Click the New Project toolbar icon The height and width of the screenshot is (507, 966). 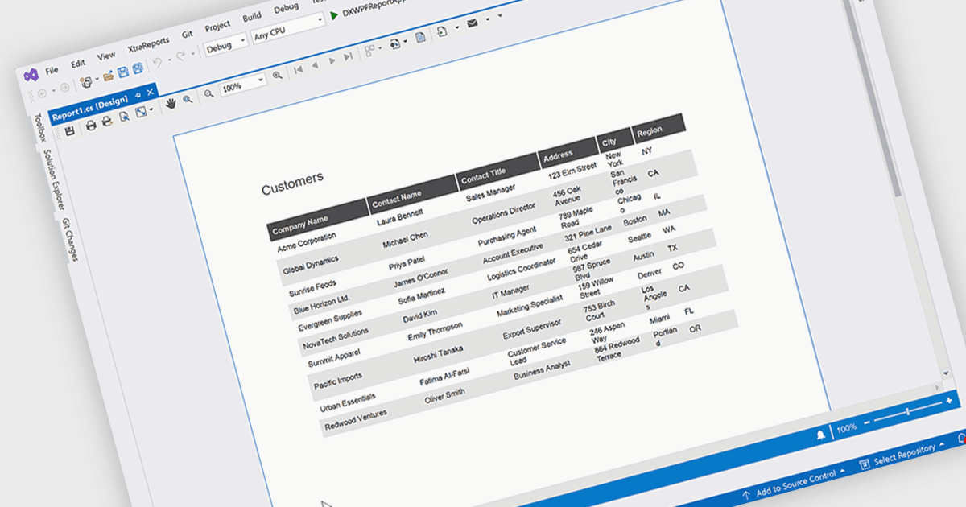point(85,81)
